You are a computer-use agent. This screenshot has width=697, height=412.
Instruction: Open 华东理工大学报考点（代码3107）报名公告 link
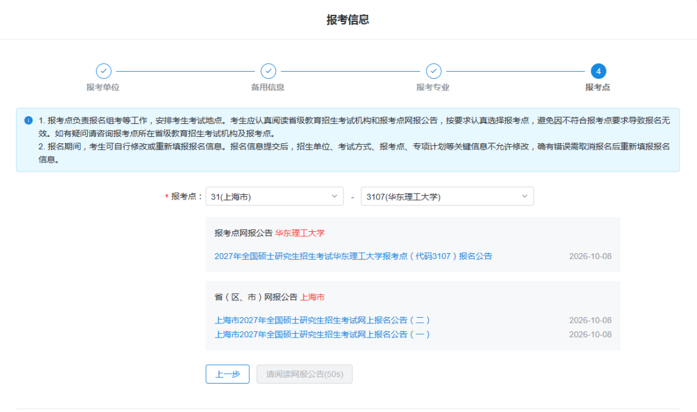pos(354,256)
